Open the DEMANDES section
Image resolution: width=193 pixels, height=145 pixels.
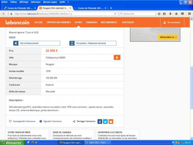pyautogui.click(x=91, y=22)
